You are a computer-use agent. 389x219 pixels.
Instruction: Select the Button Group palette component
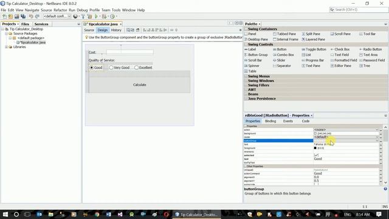coord(256,55)
